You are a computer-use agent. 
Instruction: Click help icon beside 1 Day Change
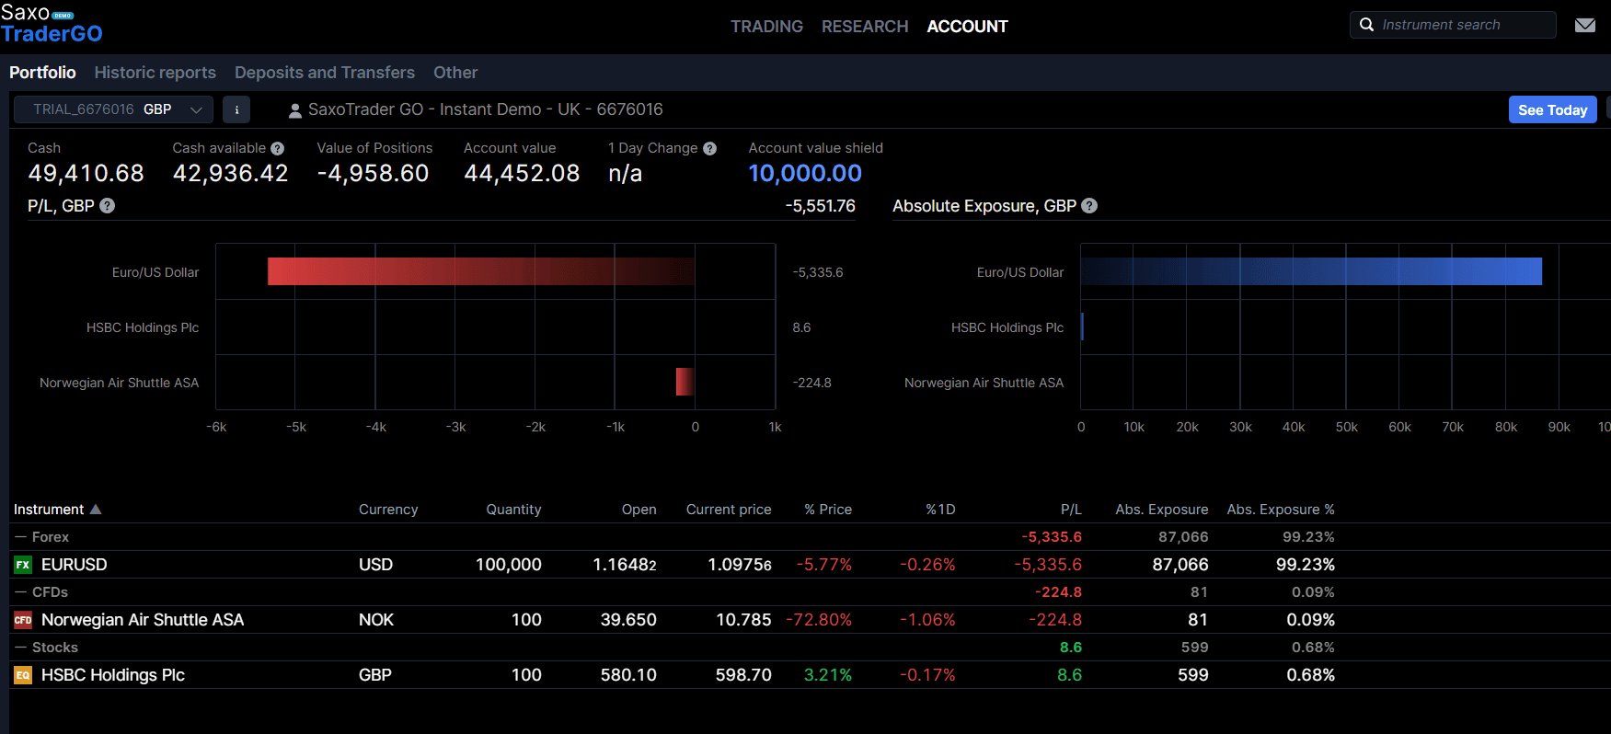point(709,148)
